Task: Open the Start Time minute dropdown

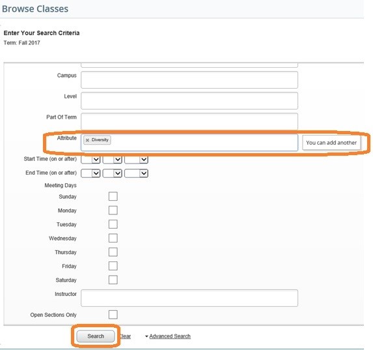Action: pos(112,160)
